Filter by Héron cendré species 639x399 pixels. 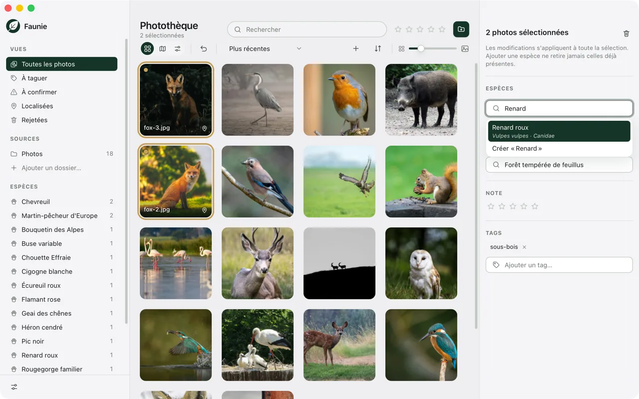62,328
